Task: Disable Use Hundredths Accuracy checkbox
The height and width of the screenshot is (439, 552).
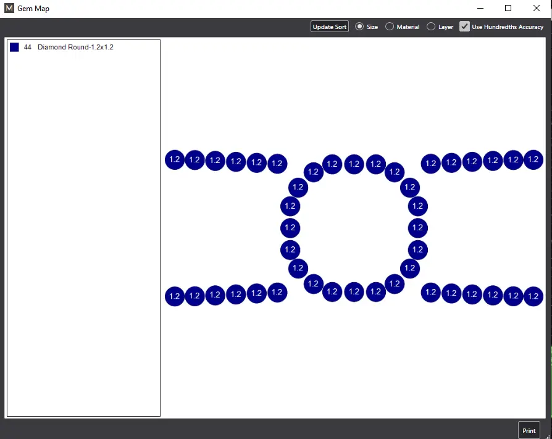Action: click(x=464, y=27)
